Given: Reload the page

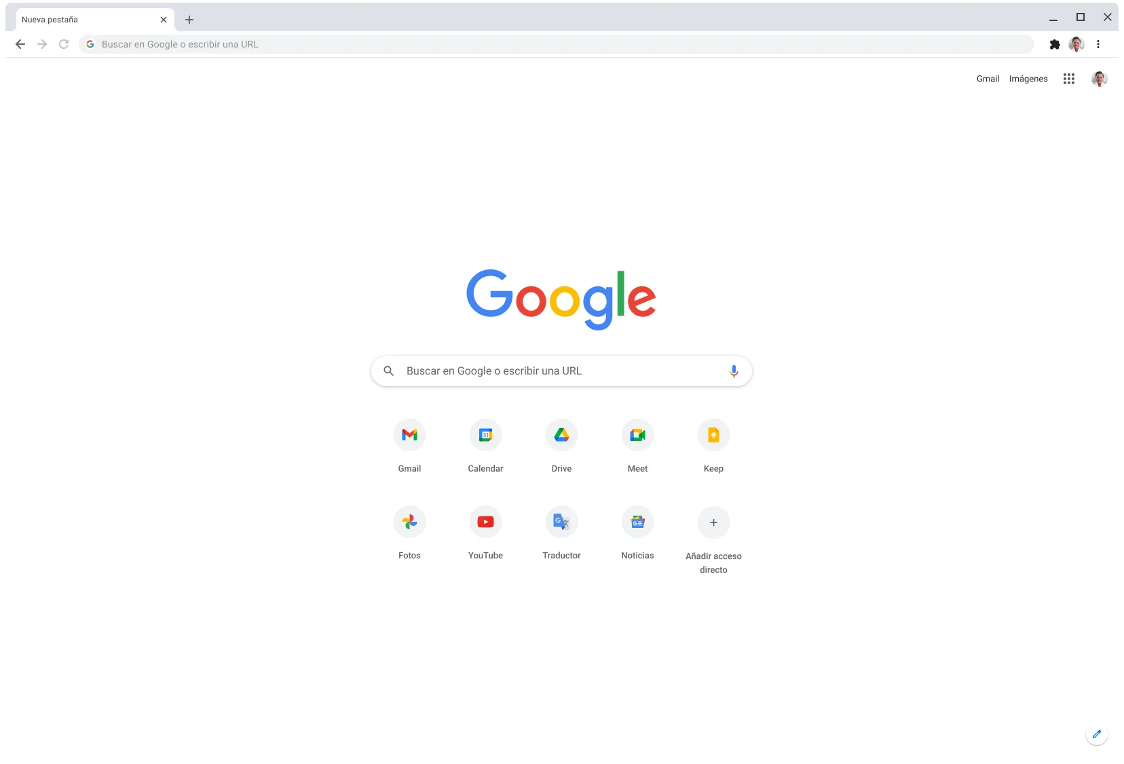Looking at the screenshot, I should (64, 44).
